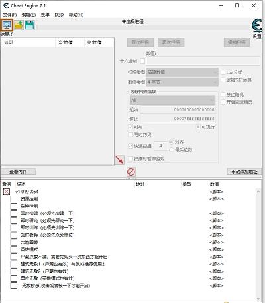The width and height of the screenshot is (265, 303).
Task: Click the 数值 column header in cheat table
Action: (215, 184)
